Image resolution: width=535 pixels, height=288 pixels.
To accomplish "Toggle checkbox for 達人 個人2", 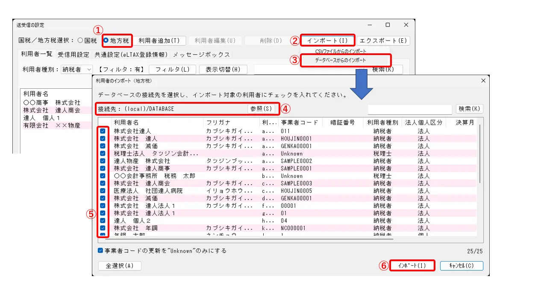I will tap(103, 221).
